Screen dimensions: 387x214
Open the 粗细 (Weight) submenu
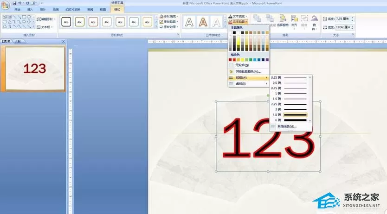[x=249, y=77]
